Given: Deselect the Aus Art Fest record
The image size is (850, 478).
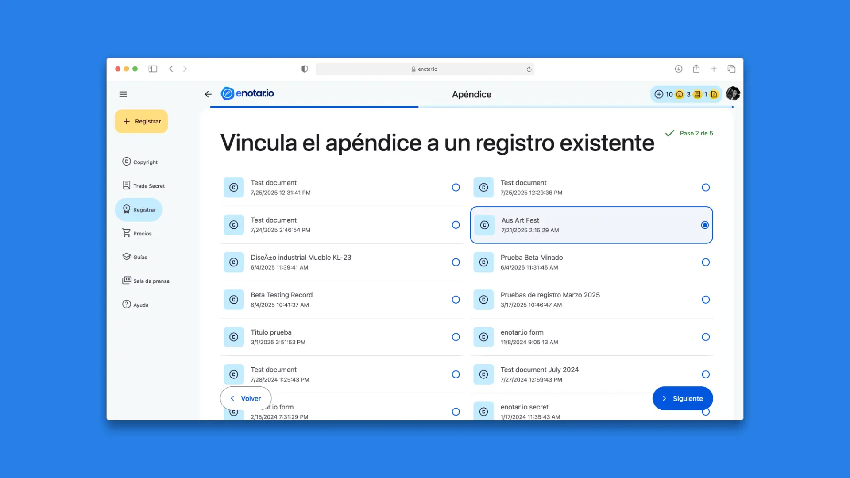Looking at the screenshot, I should [x=704, y=225].
